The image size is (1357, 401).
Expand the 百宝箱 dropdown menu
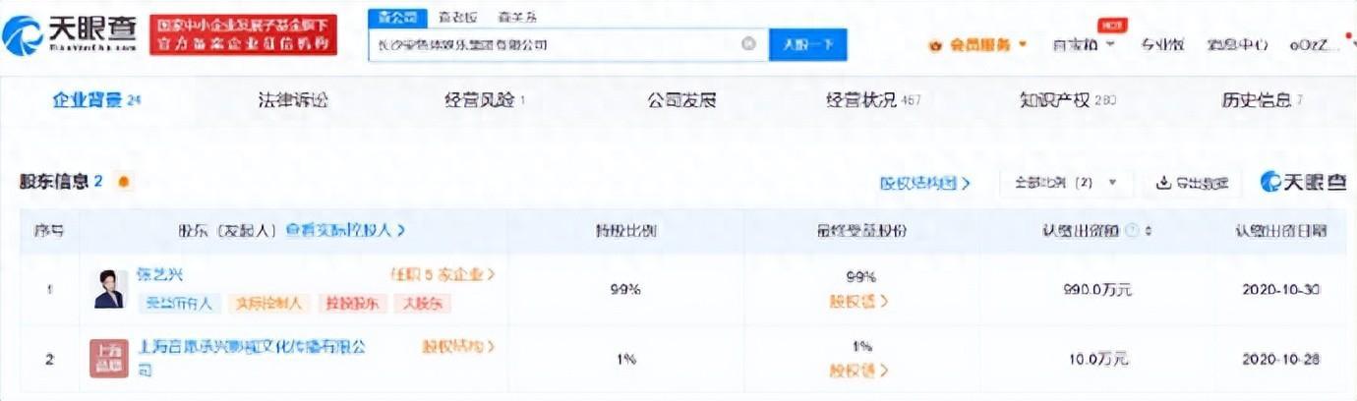[x=1084, y=44]
